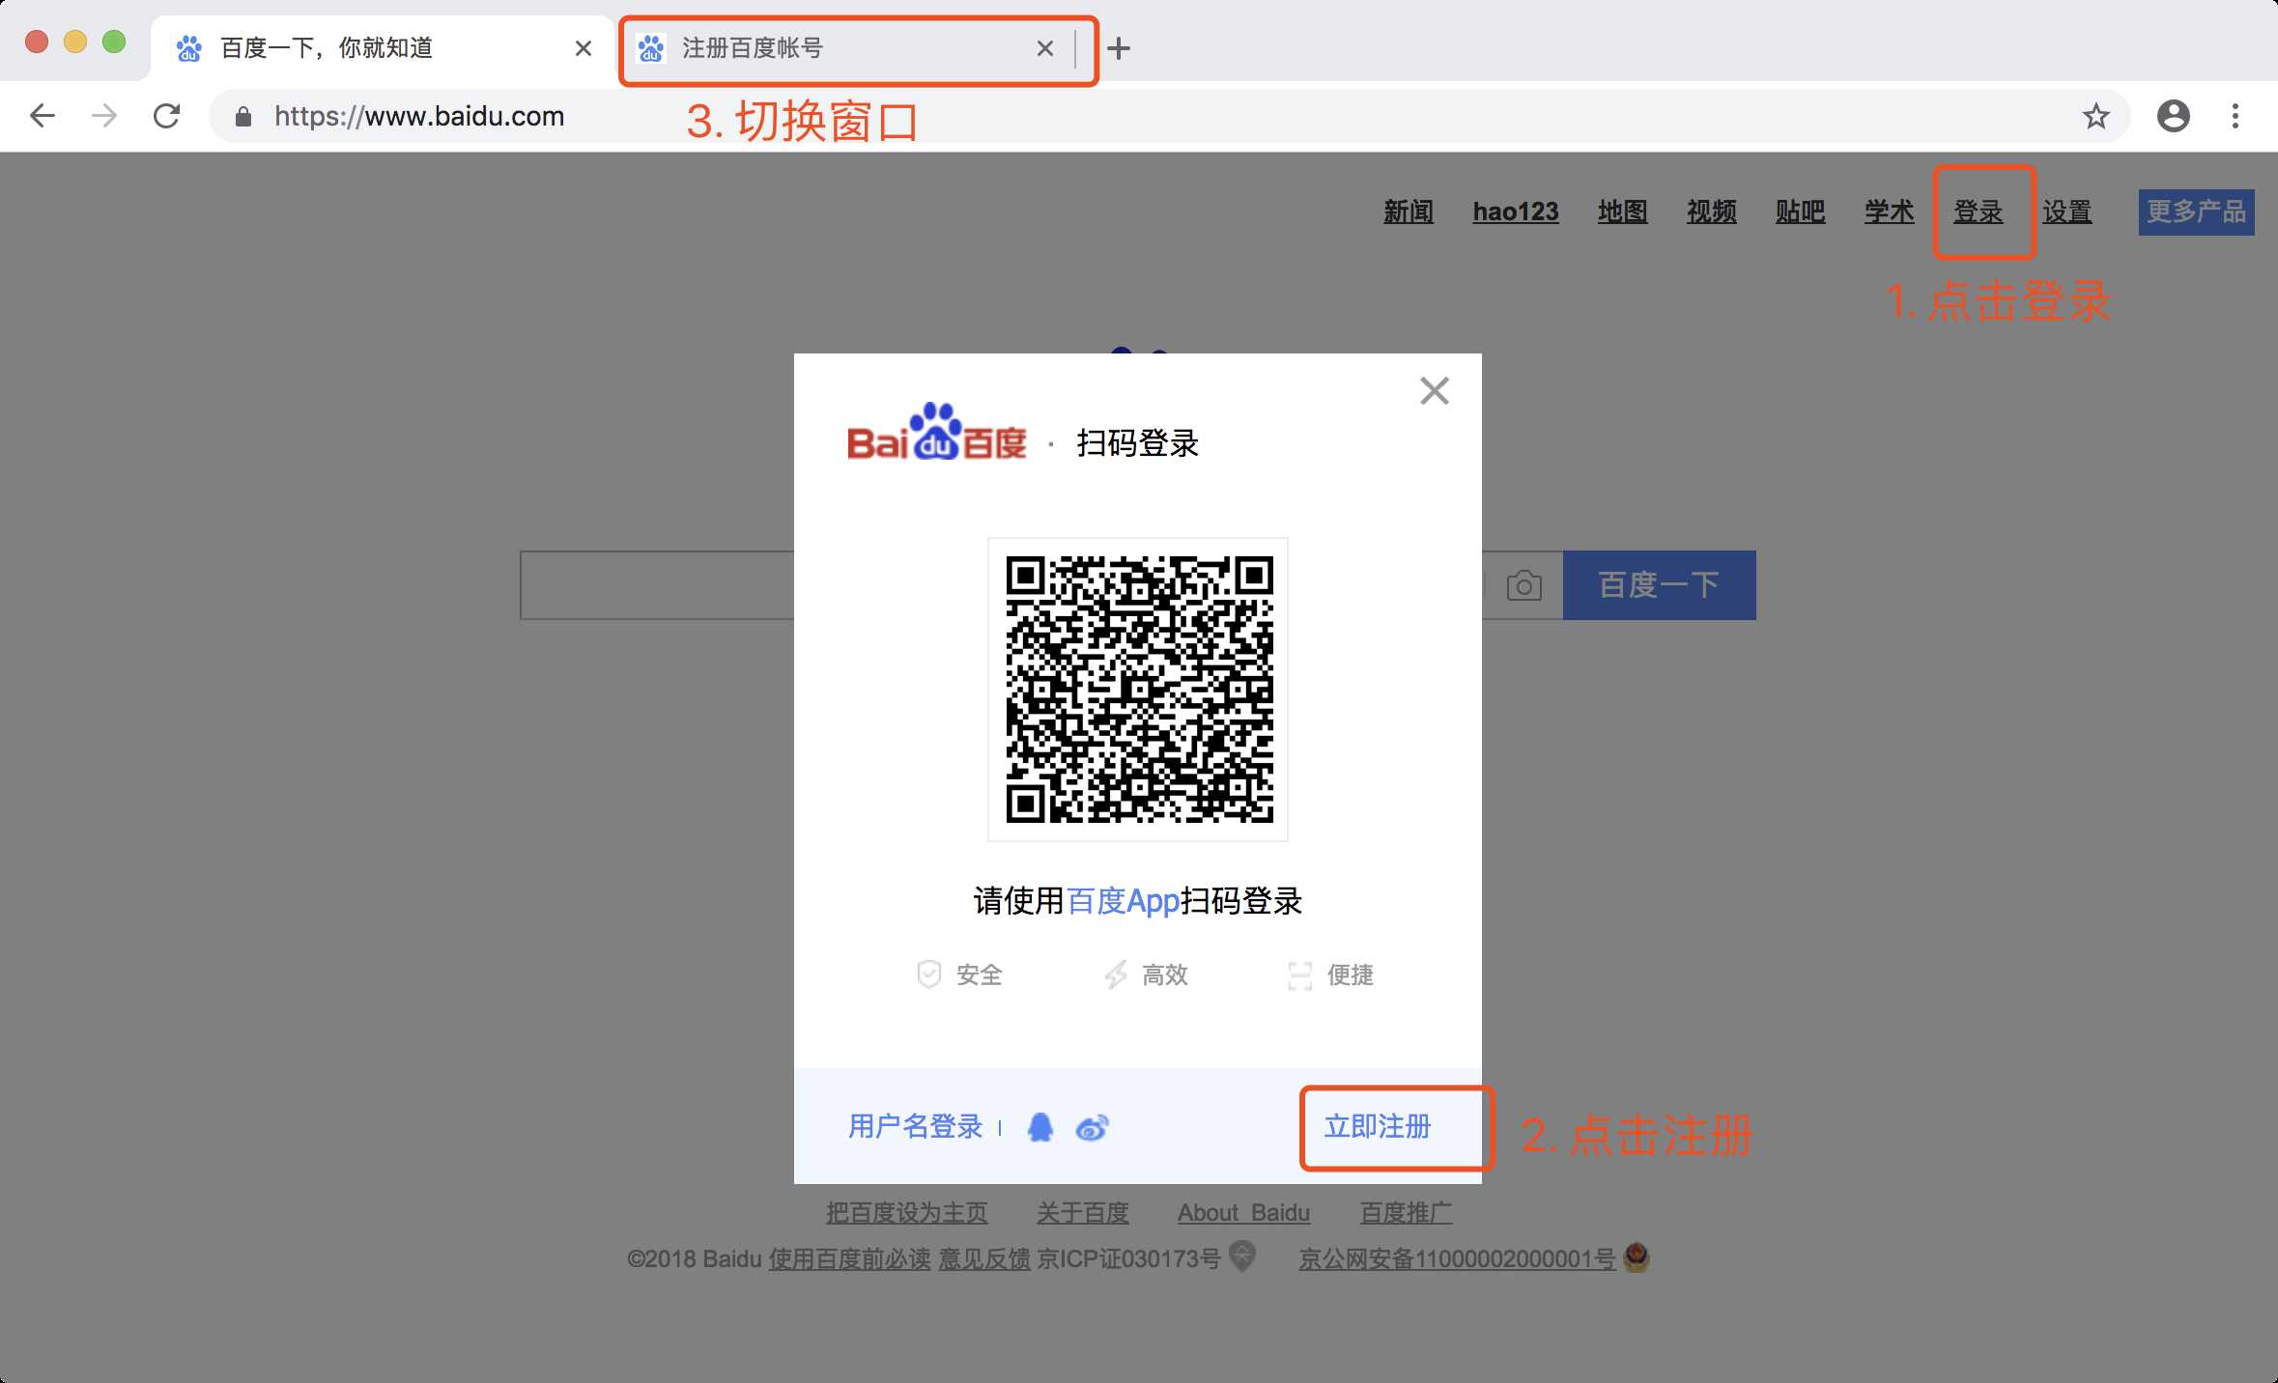Click the green fullscreen window button
Viewport: 2278px width, 1383px height.
click(114, 42)
